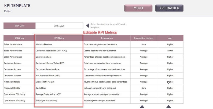The image size is (213, 109).
Task: Click the KPI Group column header
Action: point(19,38)
